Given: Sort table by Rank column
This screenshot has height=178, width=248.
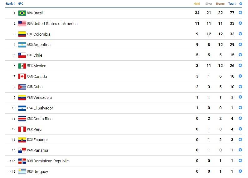Looking at the screenshot, I should coord(10,4).
